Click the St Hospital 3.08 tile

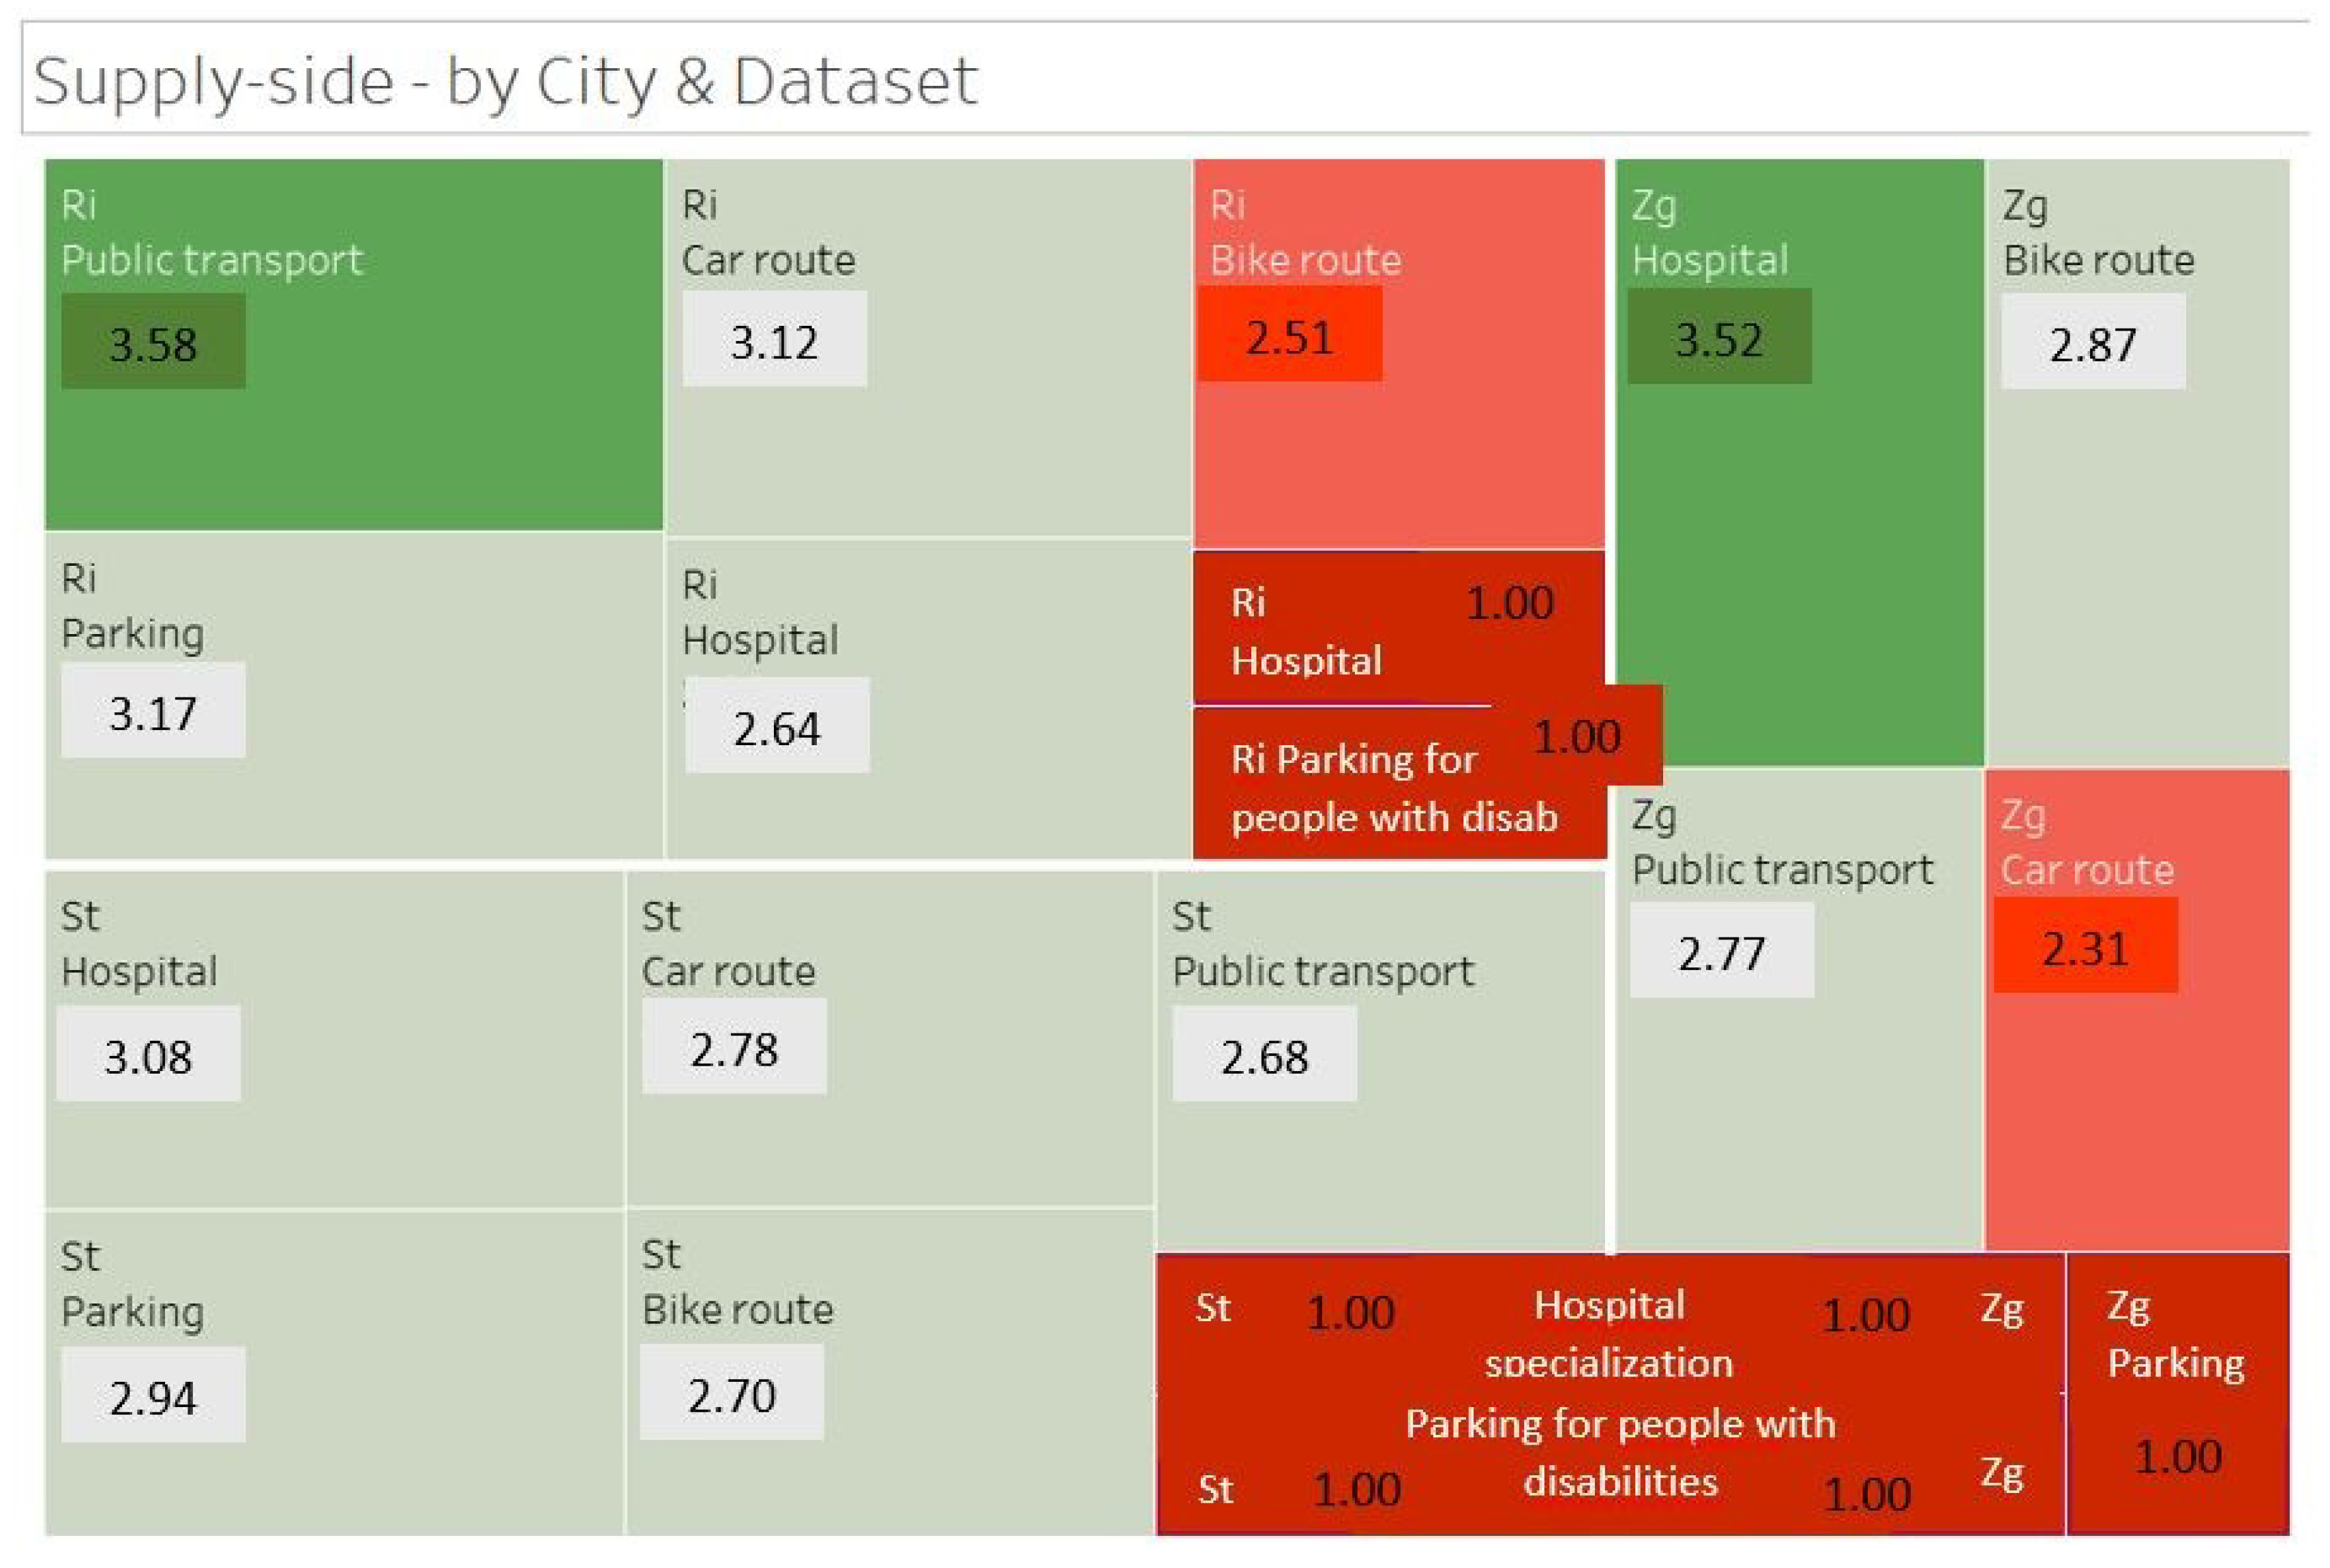(x=334, y=1039)
